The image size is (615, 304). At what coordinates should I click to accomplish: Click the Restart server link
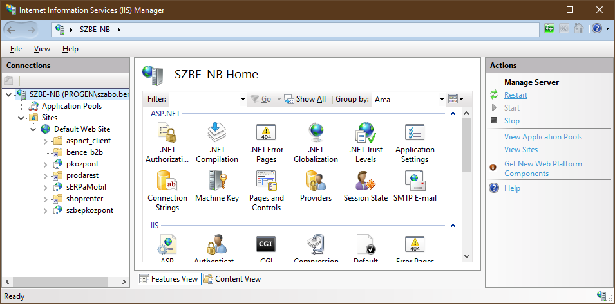[x=515, y=95]
